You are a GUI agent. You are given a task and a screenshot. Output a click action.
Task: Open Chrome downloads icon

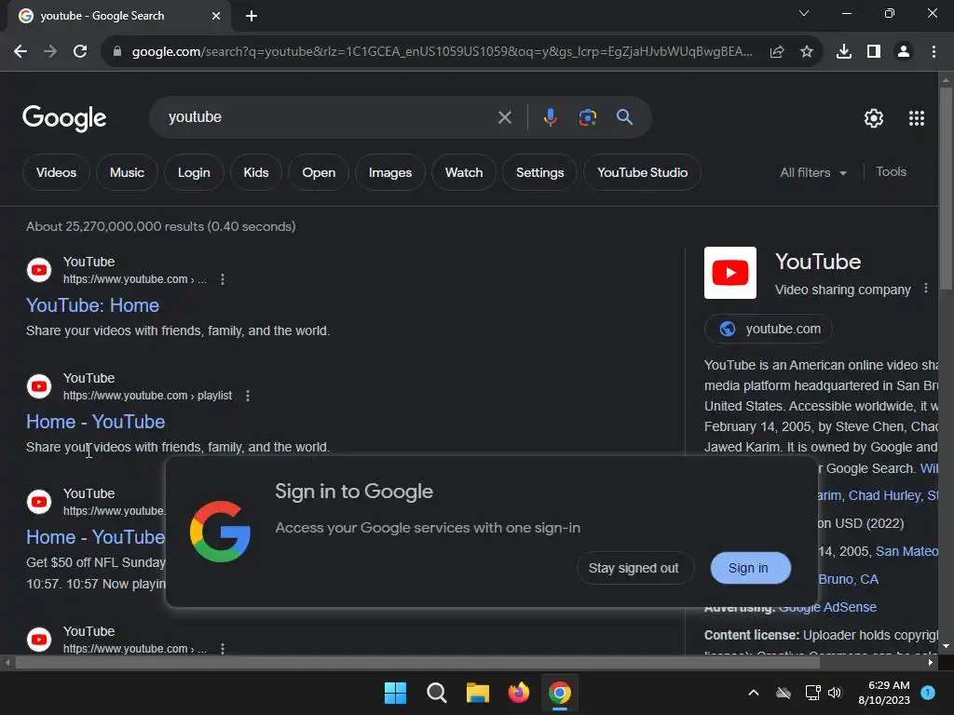pyautogui.click(x=844, y=52)
